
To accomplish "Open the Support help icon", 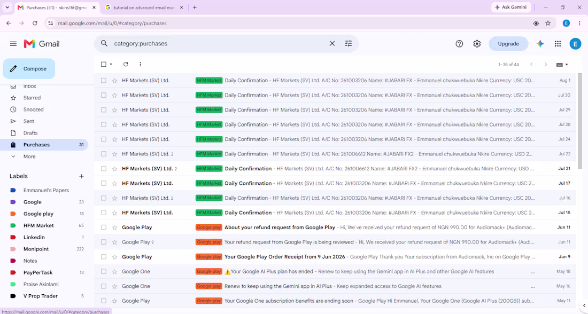I will click(x=459, y=44).
